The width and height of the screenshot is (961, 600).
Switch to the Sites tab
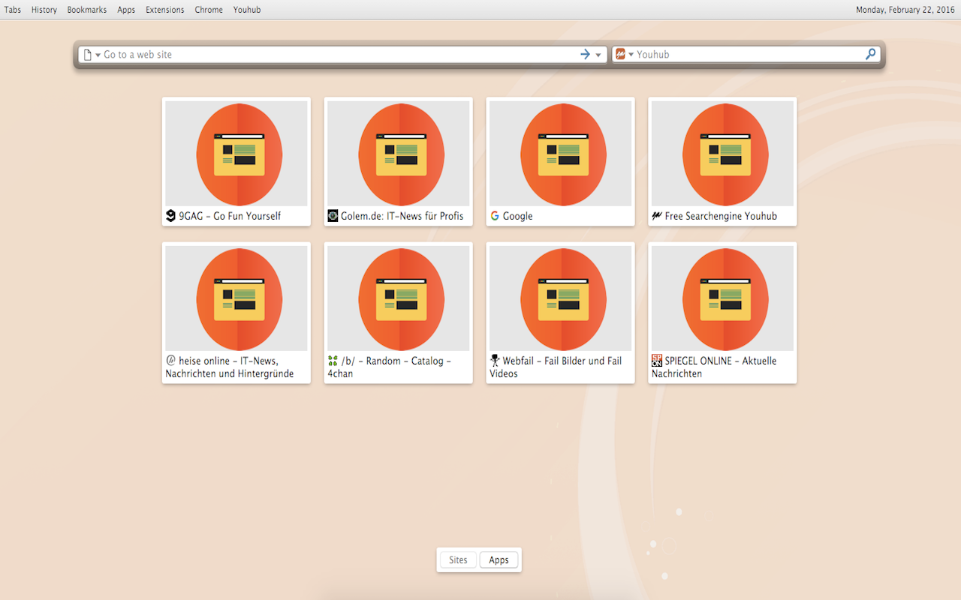click(x=458, y=560)
